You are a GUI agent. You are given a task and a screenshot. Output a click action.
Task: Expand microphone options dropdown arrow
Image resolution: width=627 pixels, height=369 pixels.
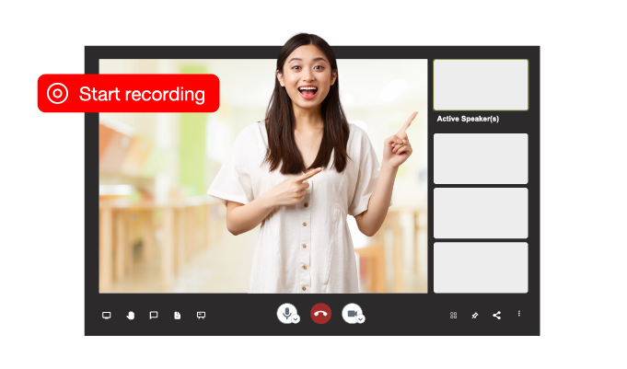point(296,319)
